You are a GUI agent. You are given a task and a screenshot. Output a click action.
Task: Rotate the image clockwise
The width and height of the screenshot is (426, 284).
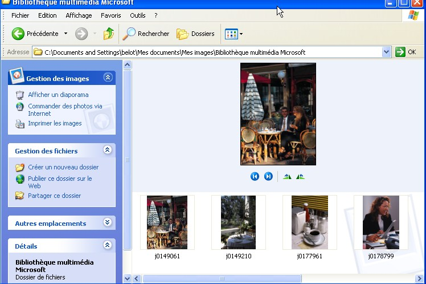(287, 177)
